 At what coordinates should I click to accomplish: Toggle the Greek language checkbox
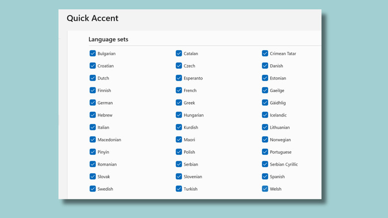click(x=179, y=103)
